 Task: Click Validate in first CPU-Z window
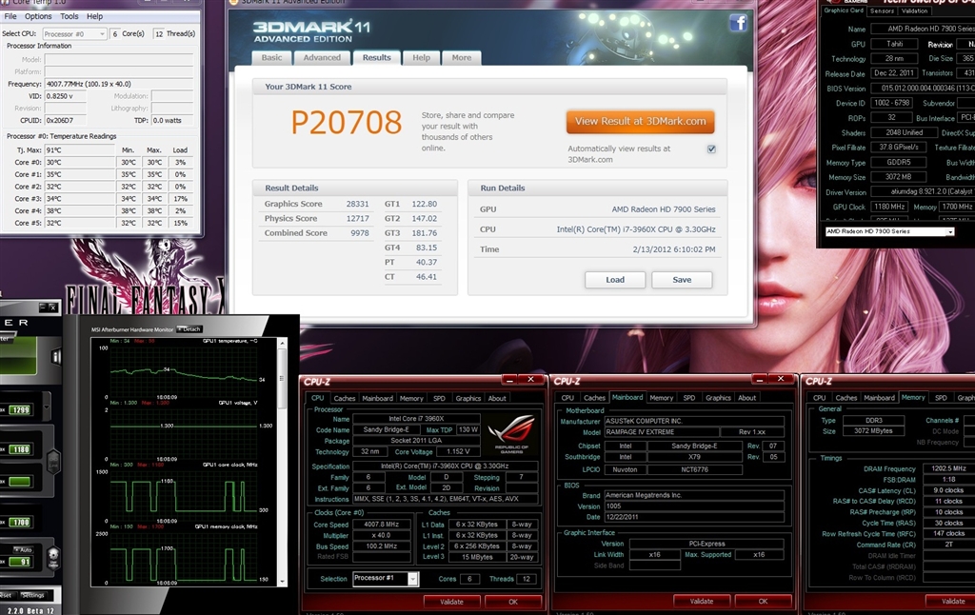451,602
